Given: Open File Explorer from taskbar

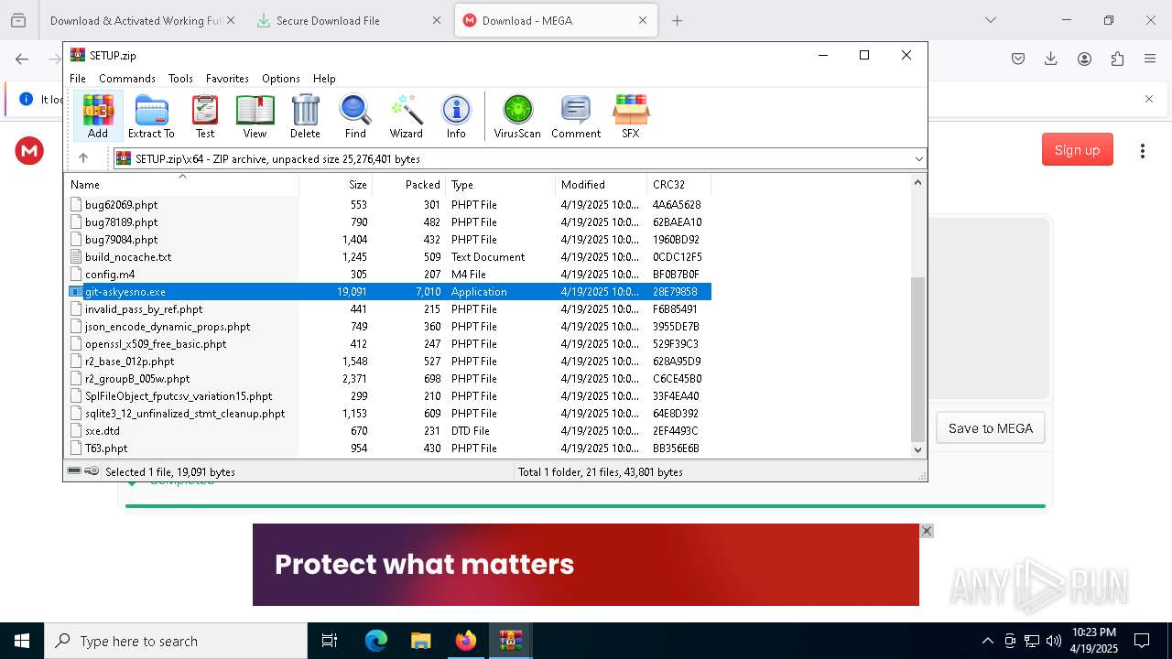Looking at the screenshot, I should click(420, 641).
